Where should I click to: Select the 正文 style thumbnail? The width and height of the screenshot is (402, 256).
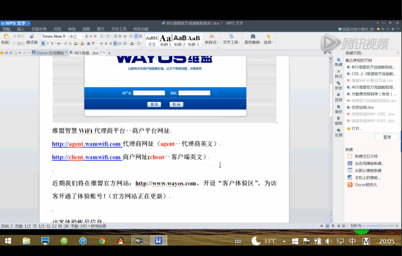pyautogui.click(x=152, y=41)
